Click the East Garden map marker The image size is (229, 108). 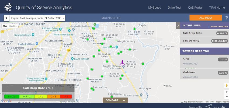(117, 47)
